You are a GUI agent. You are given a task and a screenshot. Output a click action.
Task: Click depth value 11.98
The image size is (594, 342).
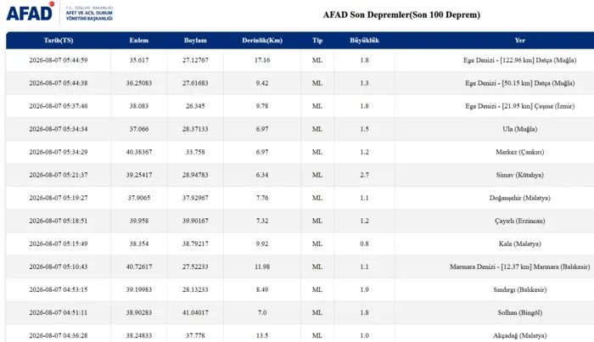click(x=262, y=266)
